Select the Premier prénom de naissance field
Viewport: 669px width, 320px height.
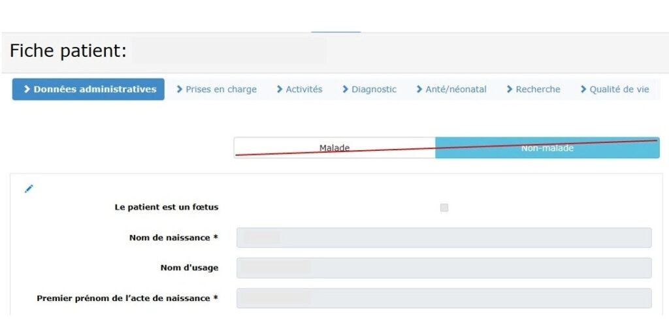click(444, 298)
